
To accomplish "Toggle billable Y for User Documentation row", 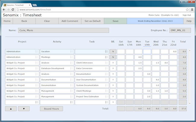I will 113,80.
